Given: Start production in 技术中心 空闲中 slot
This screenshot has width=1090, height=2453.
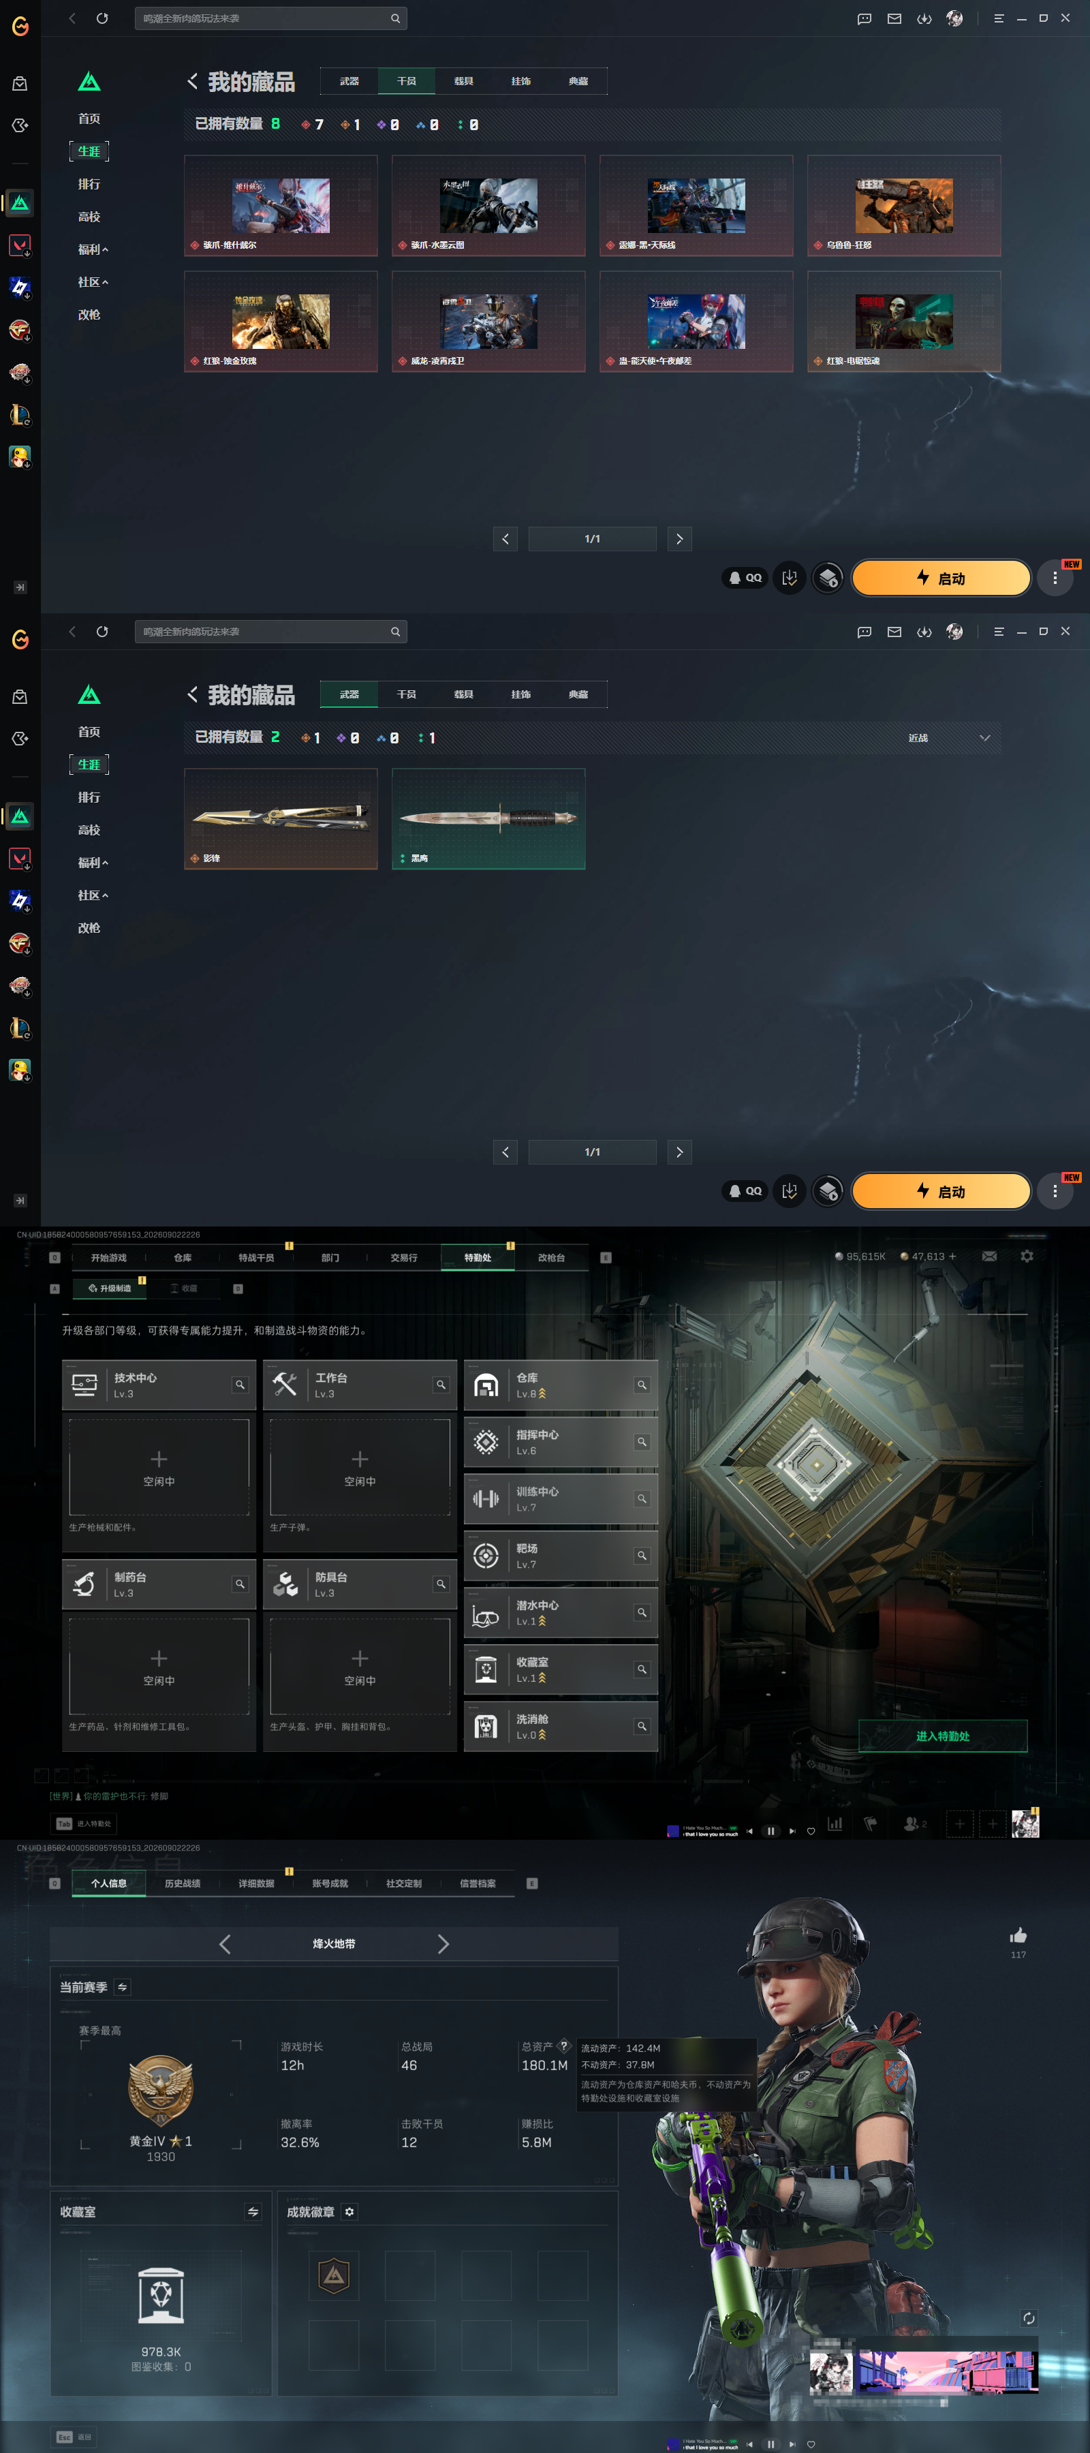Looking at the screenshot, I should pos(159,1468).
